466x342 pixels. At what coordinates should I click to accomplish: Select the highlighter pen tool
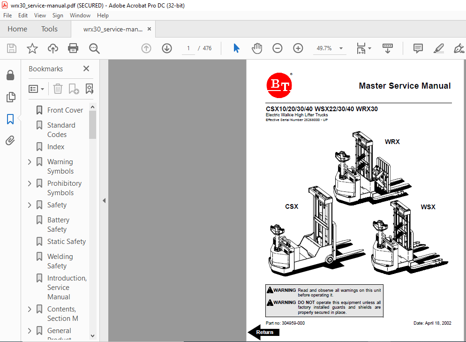(439, 48)
